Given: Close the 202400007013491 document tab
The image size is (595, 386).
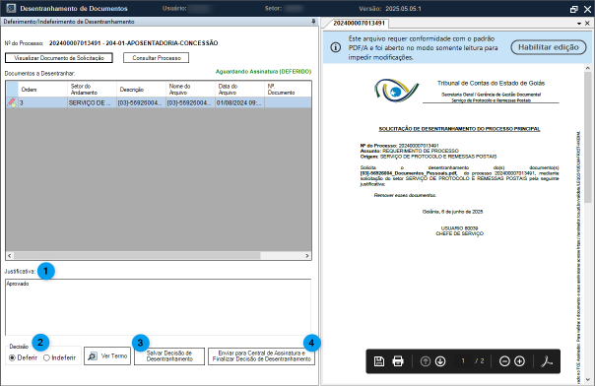Looking at the screenshot, I should 587,24.
